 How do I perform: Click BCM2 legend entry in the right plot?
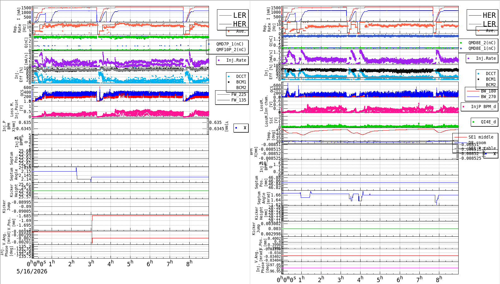[x=491, y=85]
